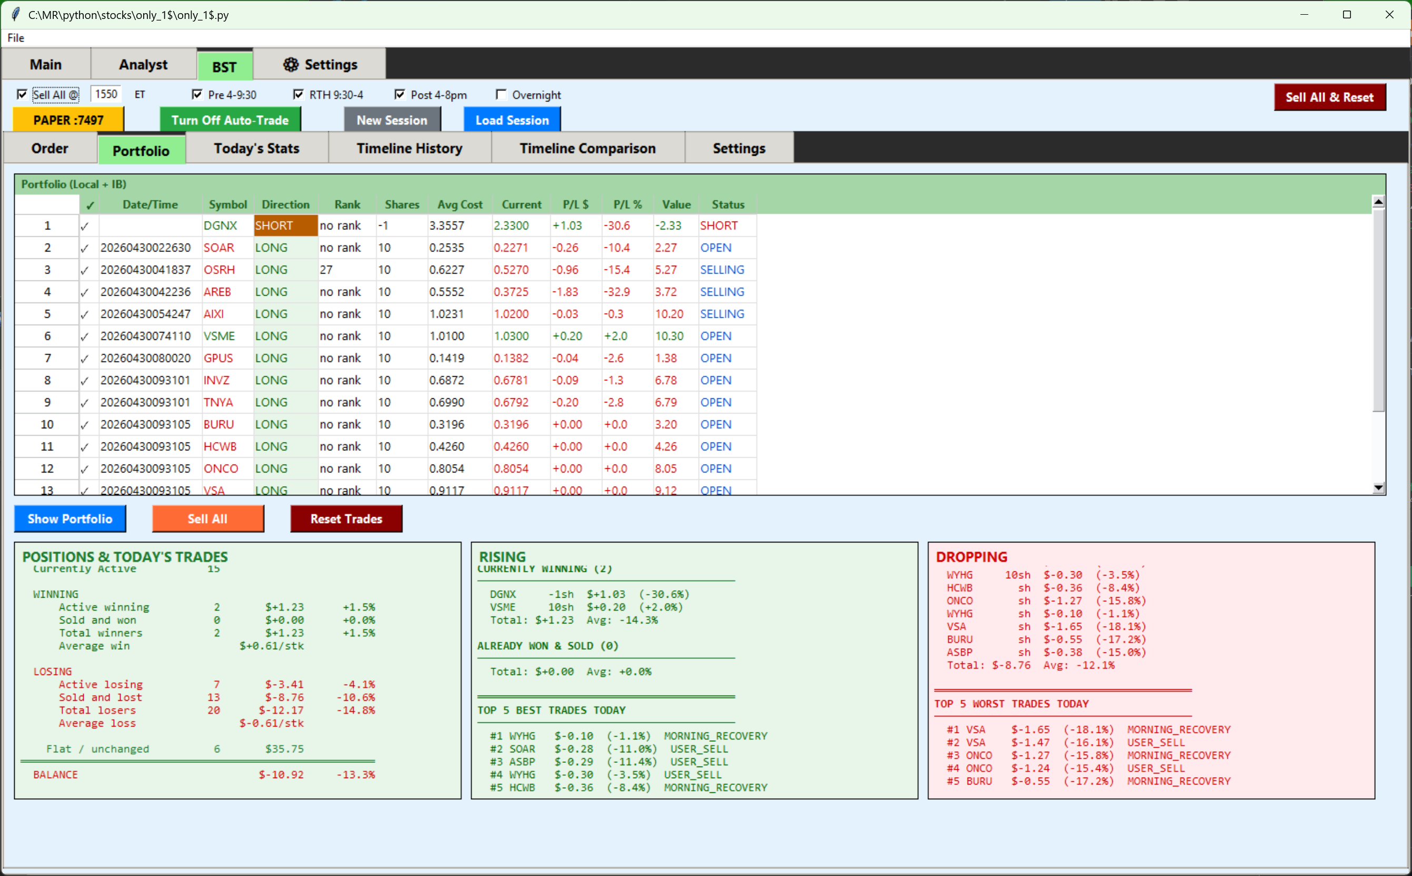Image resolution: width=1412 pixels, height=876 pixels.
Task: Click the checkmark column header
Action: pos(90,205)
